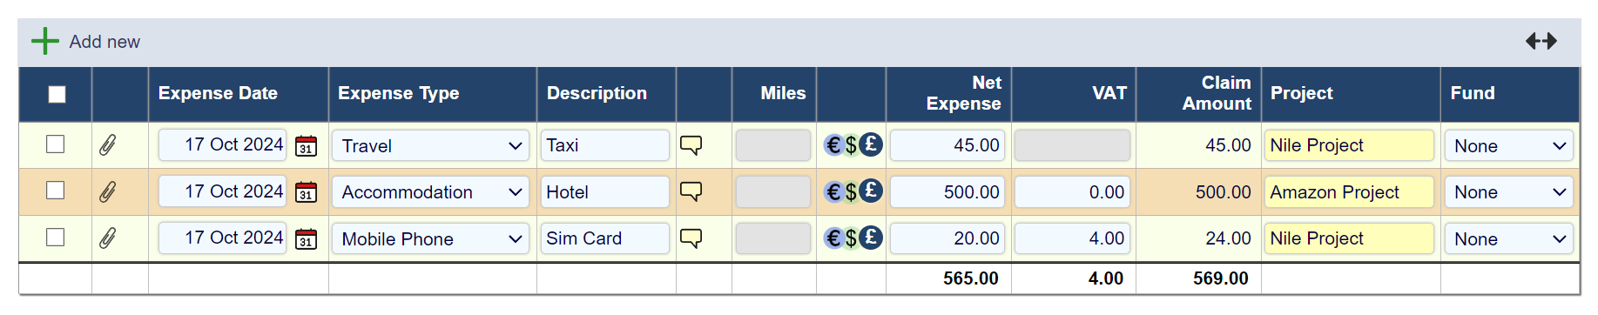Click the green plus Add new icon
Viewport: 1598px width, 315px height.
click(45, 41)
